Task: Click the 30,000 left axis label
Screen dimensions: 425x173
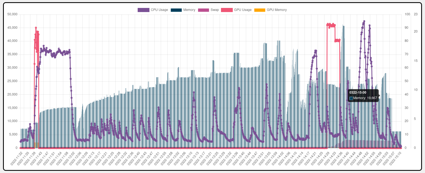Action: (x=12, y=68)
